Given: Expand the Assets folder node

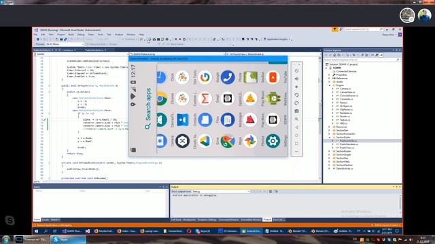Looking at the screenshot, I should click(x=330, y=82).
